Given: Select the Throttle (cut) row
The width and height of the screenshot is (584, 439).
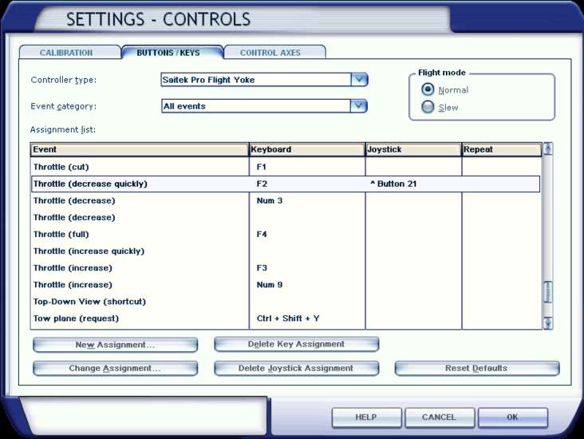Looking at the screenshot, I should [286, 167].
